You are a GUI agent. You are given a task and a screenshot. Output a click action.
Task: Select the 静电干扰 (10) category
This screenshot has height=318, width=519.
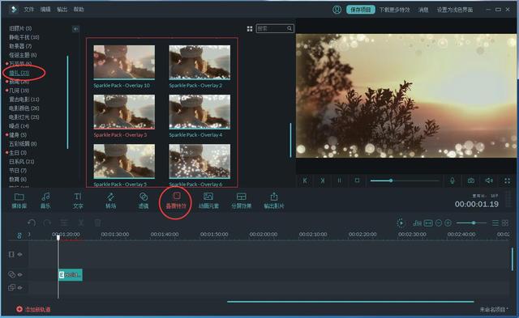[24, 37]
